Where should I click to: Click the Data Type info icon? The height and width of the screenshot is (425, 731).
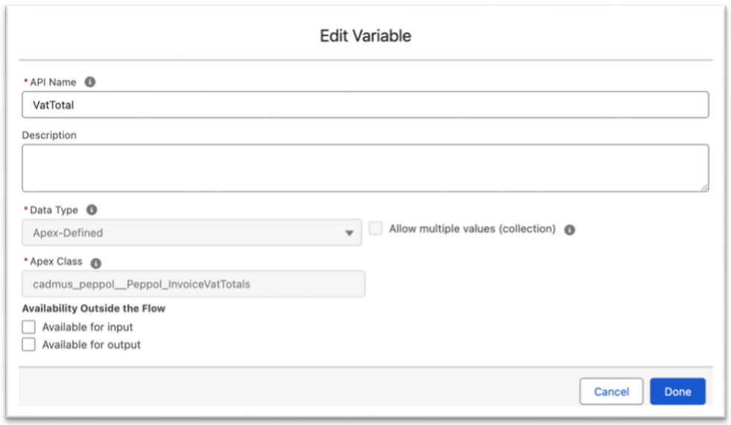point(92,210)
